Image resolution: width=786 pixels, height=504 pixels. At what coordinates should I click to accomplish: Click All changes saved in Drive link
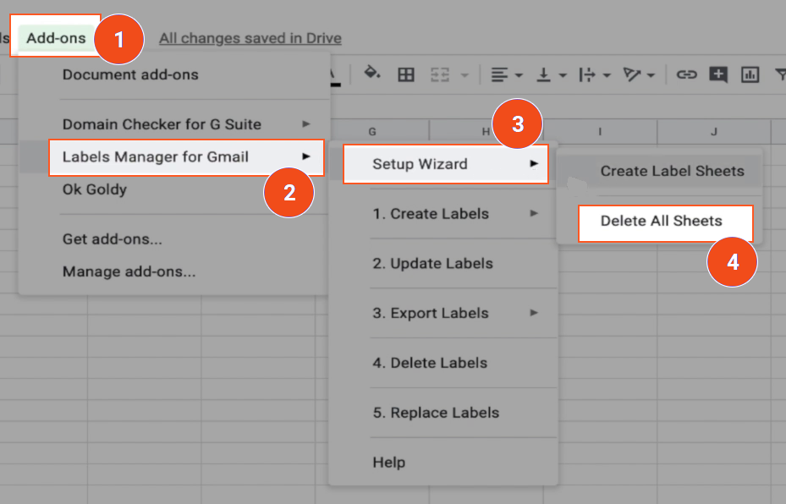(x=250, y=38)
